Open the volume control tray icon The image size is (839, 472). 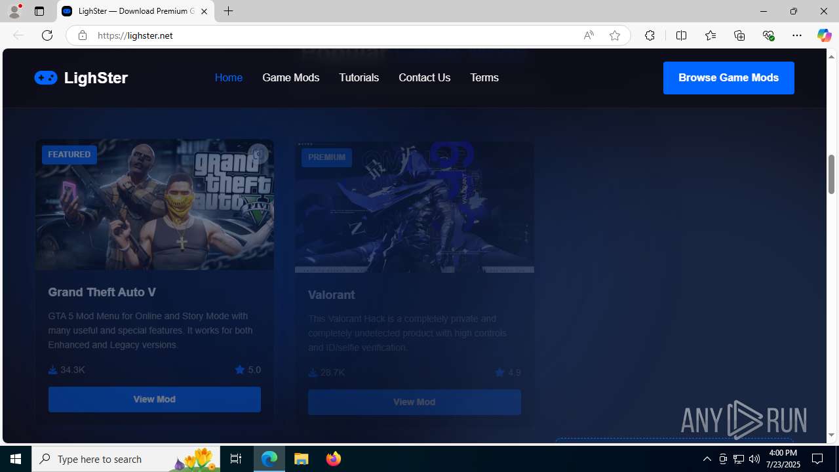[x=754, y=459]
